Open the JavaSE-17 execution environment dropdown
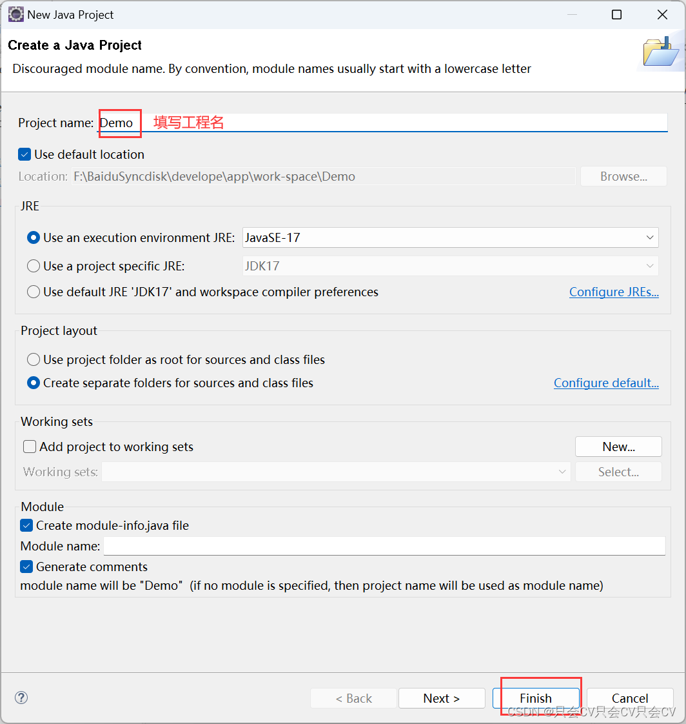 pyautogui.click(x=650, y=237)
